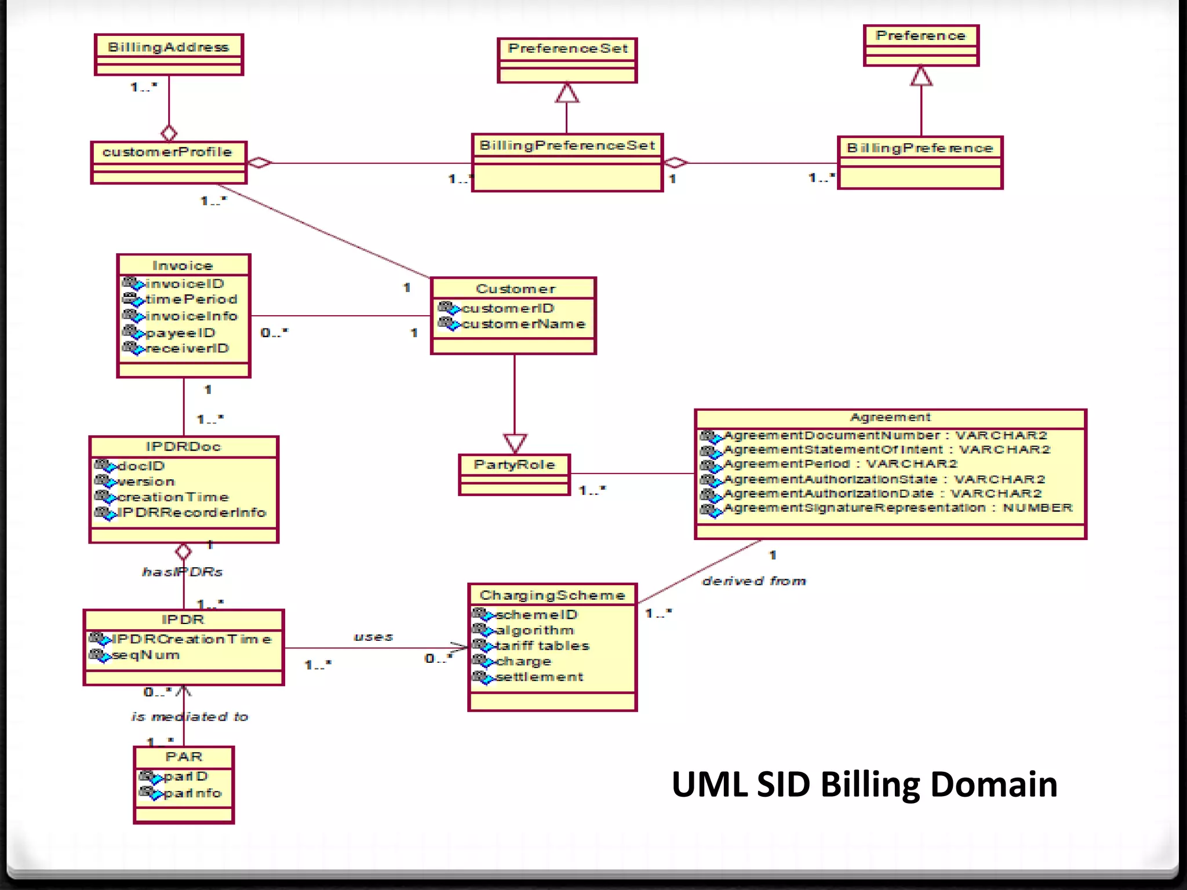Click the receiverID attribute text
Screen dimensions: 1187x890
(188, 349)
